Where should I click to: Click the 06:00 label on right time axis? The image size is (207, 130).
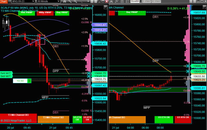(x=145, y=128)
